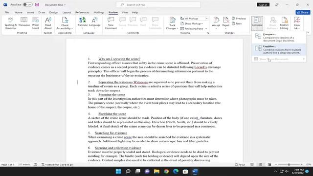Click the 100% zoom level
The height and width of the screenshot is (176, 313).
point(308,165)
